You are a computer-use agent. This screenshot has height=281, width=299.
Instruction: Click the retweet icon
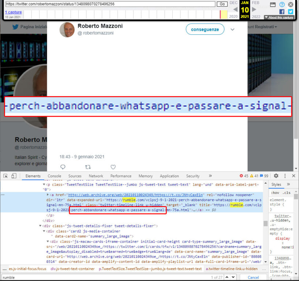coord(88,167)
